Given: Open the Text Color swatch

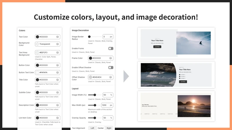Looking at the screenshot, I should [x=37, y=37].
